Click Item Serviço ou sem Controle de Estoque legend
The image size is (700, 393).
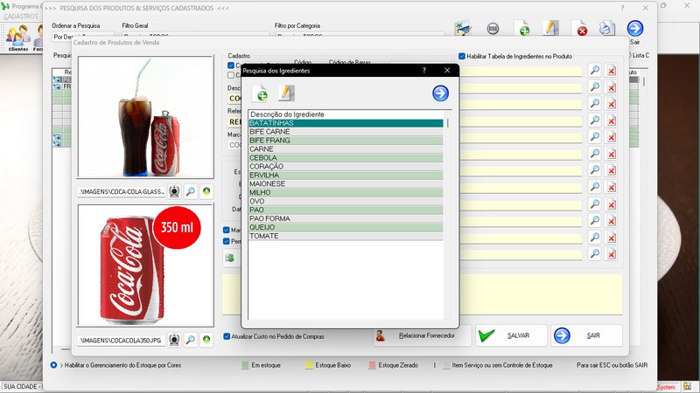point(502,365)
